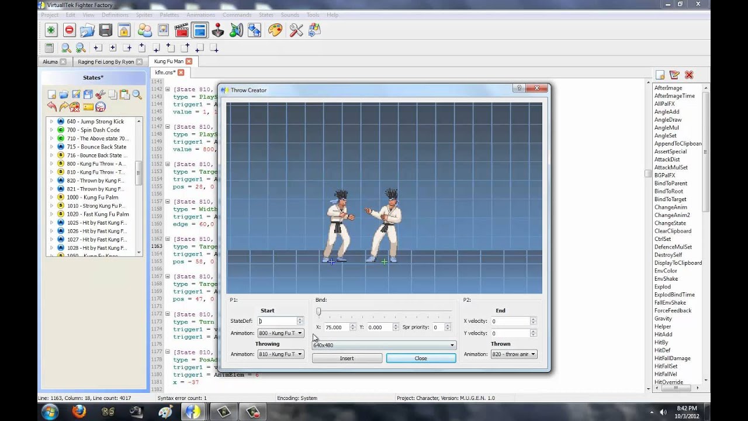Click the edit pencil icon above controller list
Image resolution: width=748 pixels, height=421 pixels.
point(674,75)
